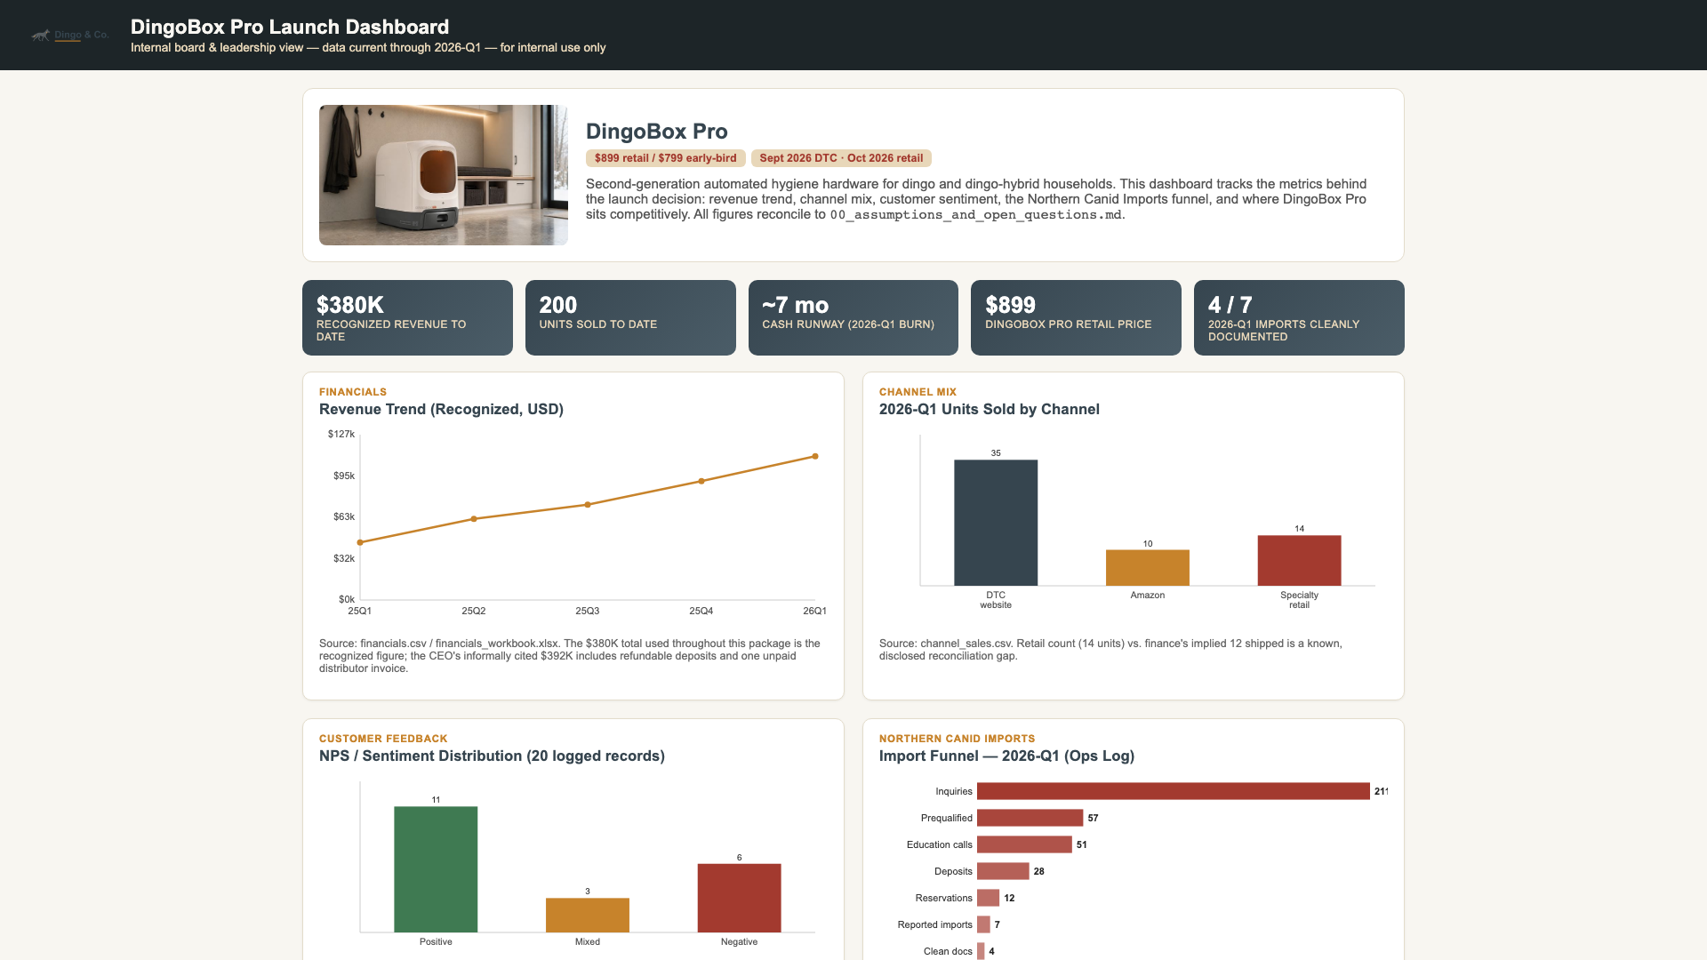Viewport: 1707px width, 960px height.
Task: Select the NPS / Sentiment Distribution title
Action: click(x=492, y=756)
